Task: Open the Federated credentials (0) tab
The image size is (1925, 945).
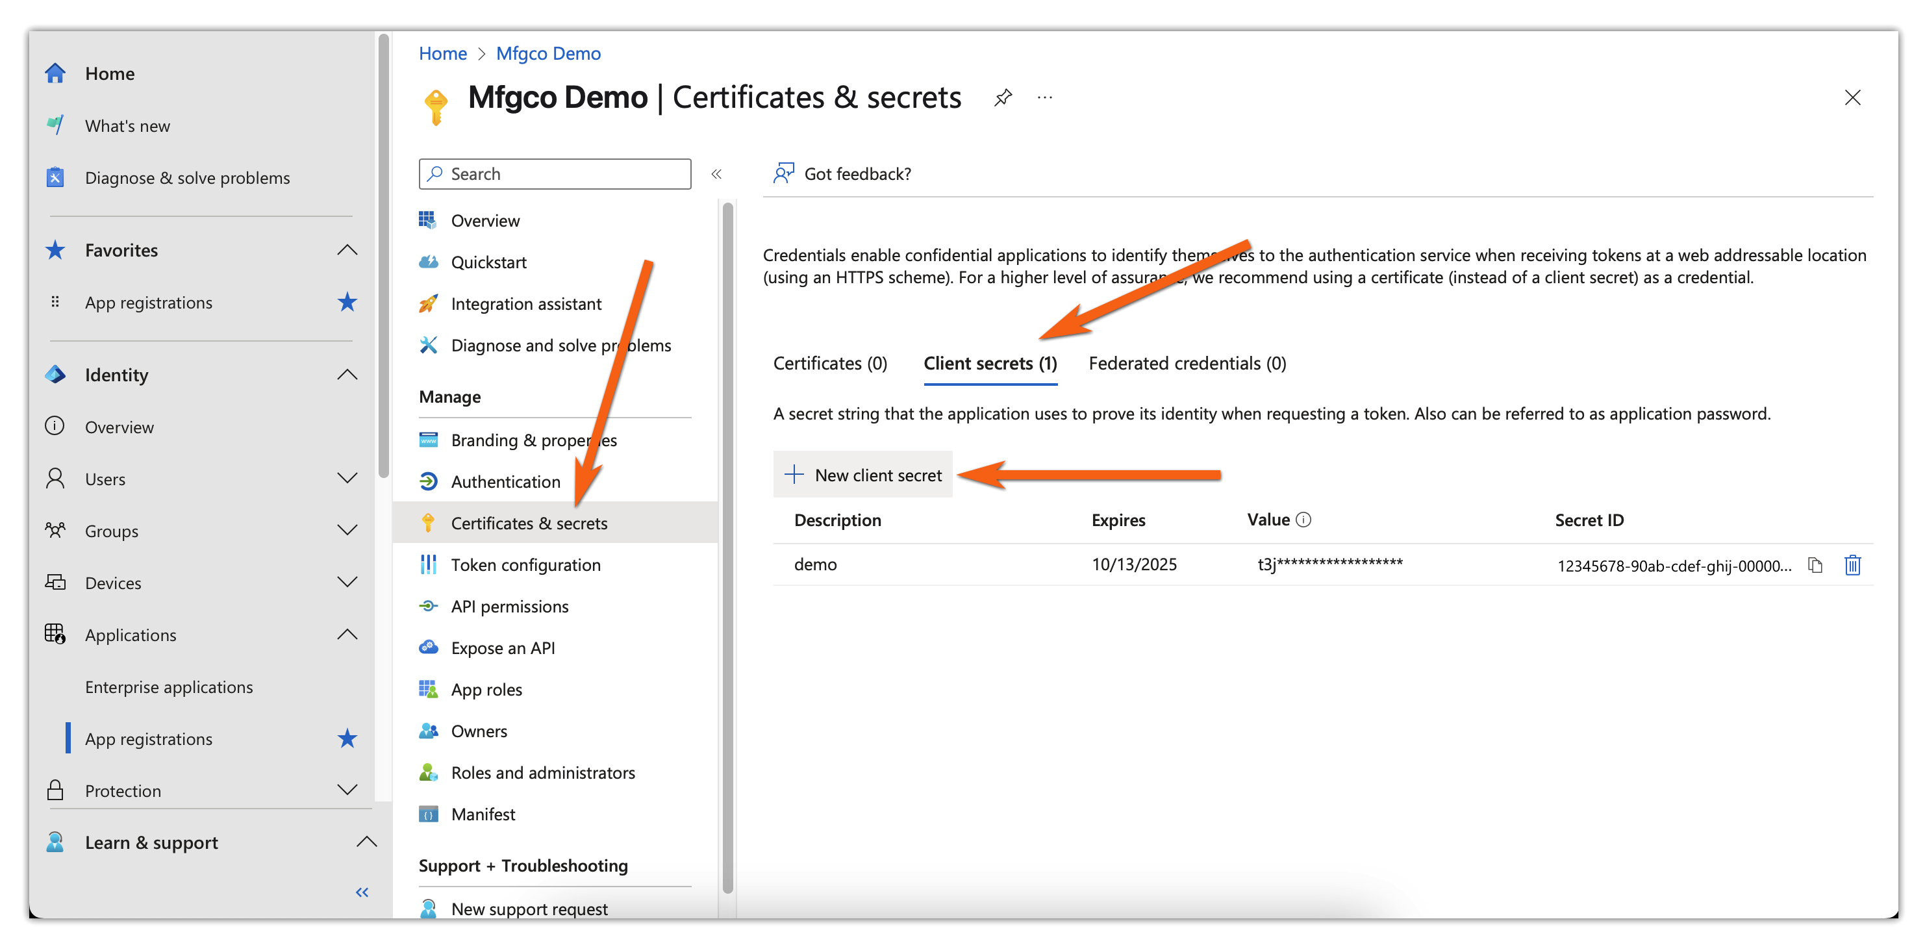Action: (x=1187, y=363)
